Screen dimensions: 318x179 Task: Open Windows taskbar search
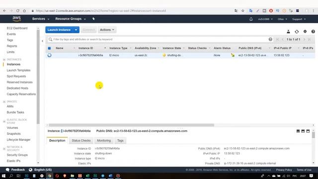tap(11, 176)
